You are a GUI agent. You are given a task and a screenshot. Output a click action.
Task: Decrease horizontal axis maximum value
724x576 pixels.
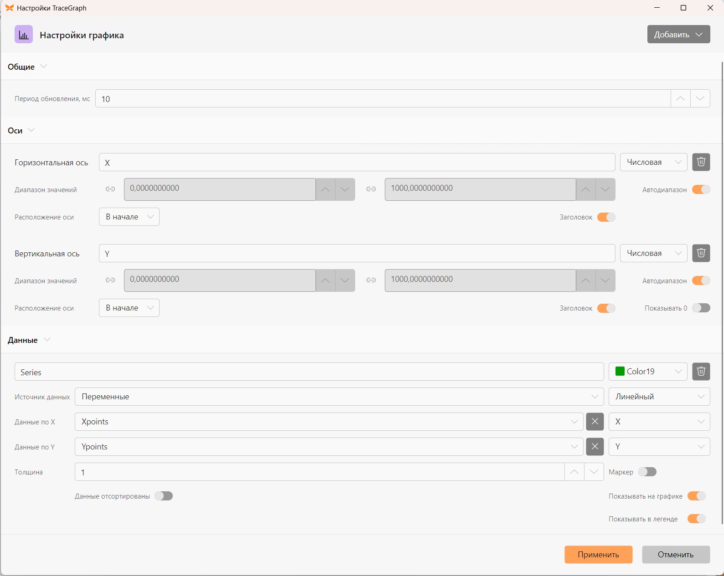(x=605, y=189)
